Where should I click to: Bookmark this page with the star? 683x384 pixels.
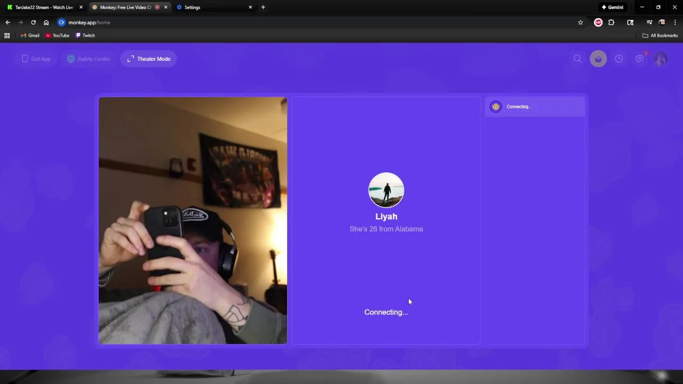(581, 22)
